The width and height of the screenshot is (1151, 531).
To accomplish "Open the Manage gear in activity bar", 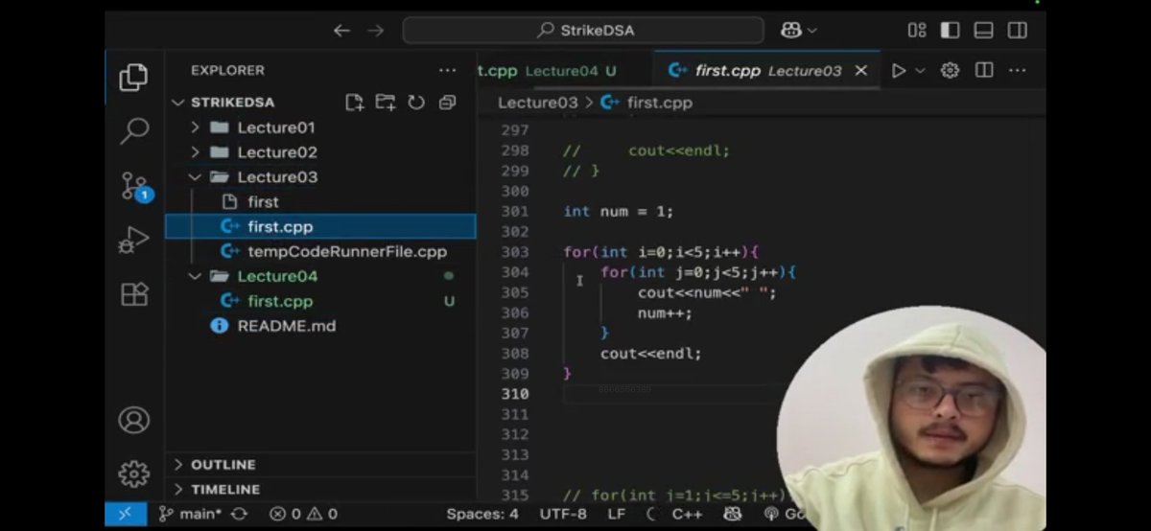I will [134, 473].
